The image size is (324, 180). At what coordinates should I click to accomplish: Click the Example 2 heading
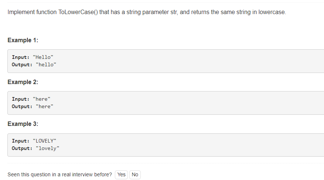[x=23, y=82]
